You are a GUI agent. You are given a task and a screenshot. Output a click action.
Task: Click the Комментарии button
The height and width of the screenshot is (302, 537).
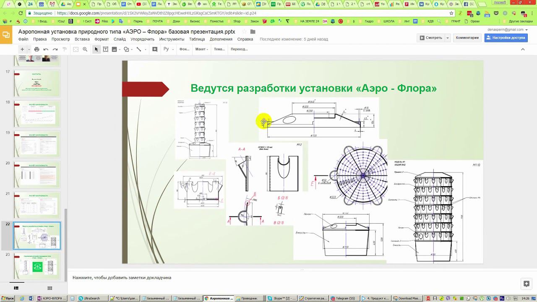(467, 38)
